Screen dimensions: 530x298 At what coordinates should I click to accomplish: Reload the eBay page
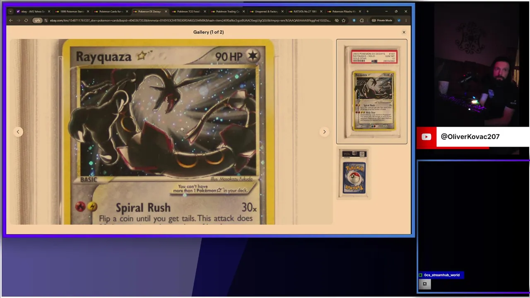26,20
